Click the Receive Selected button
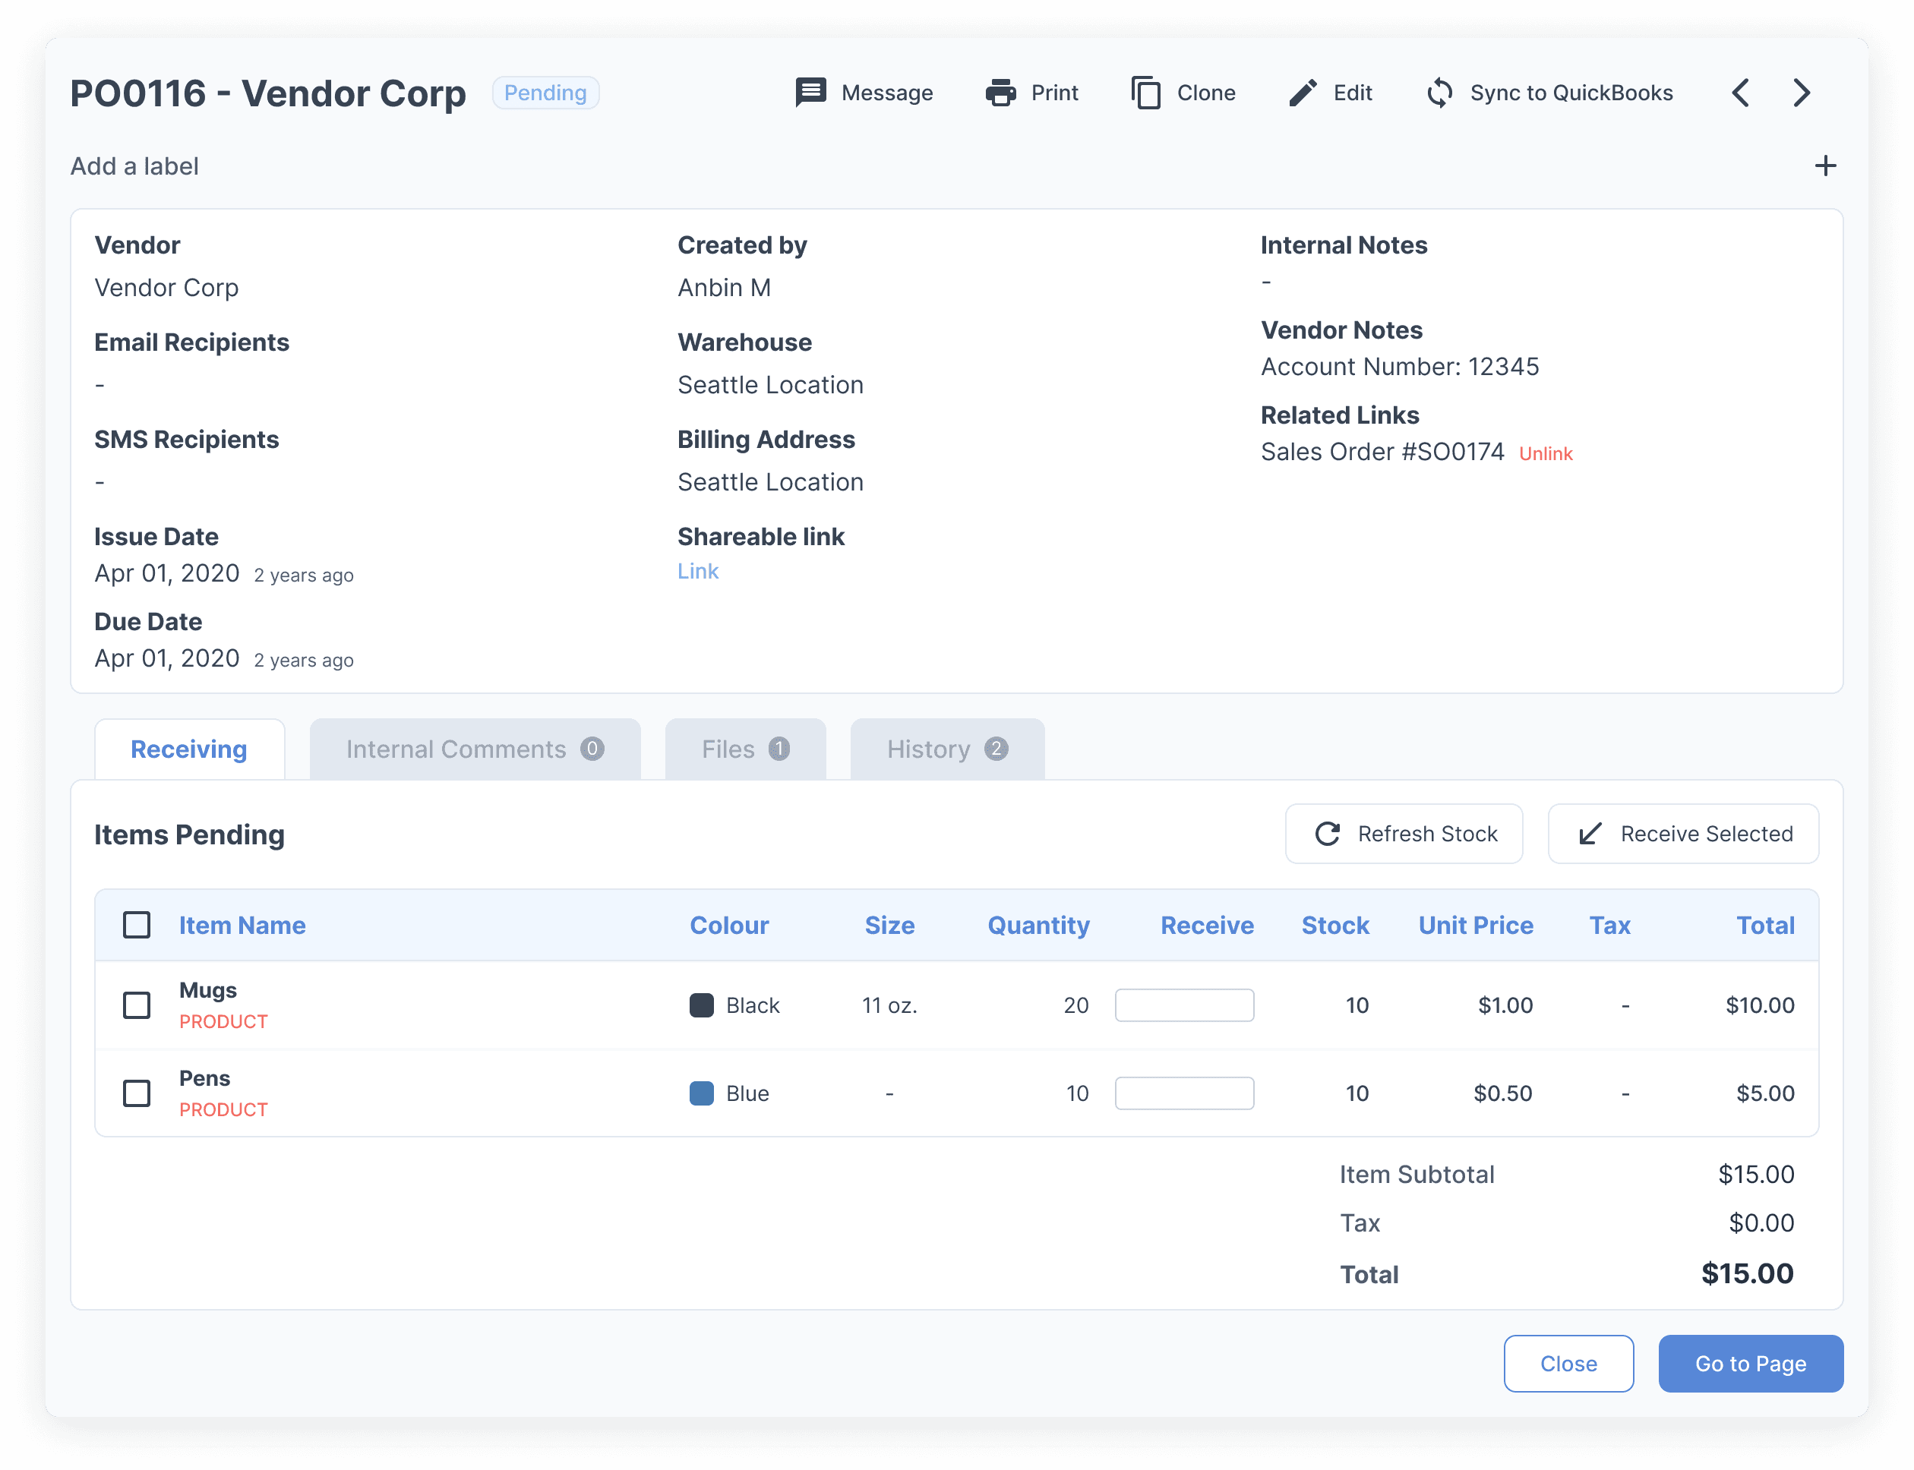Screen dimensions: 1914x1470 [1683, 834]
